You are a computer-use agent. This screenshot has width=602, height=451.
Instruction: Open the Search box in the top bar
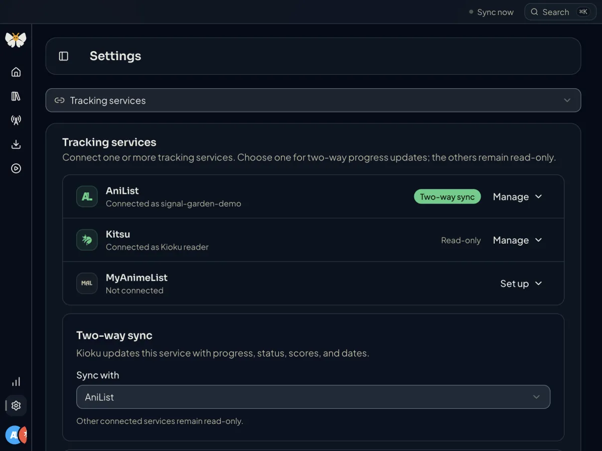point(560,12)
